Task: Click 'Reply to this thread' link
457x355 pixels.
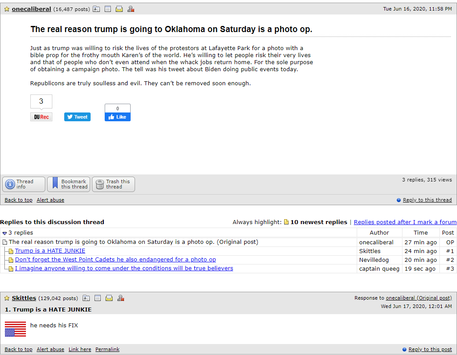Action: click(427, 200)
